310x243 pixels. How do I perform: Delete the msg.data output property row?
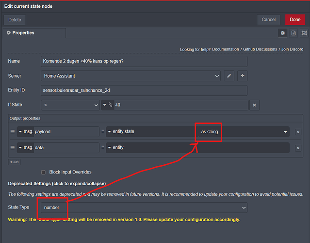point(298,148)
